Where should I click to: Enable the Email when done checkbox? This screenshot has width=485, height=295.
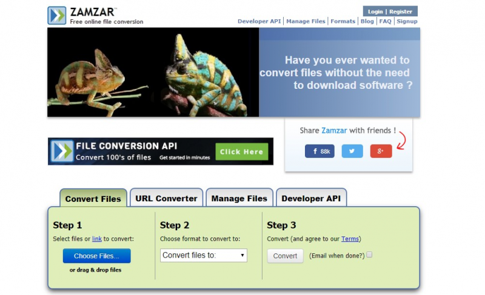369,254
